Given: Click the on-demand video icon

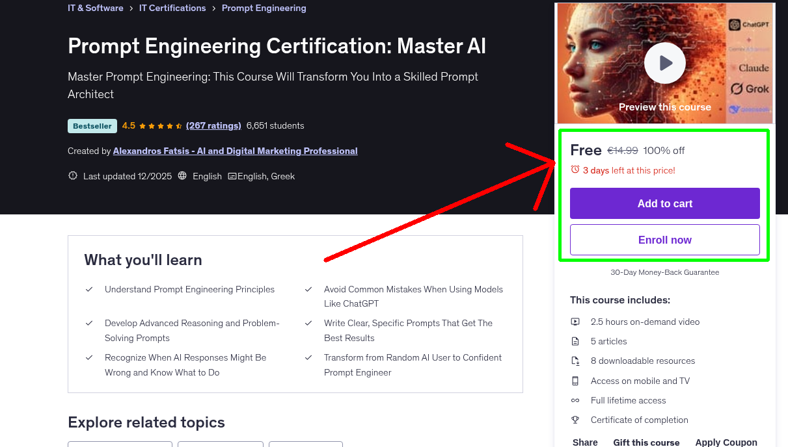Looking at the screenshot, I should tap(575, 322).
